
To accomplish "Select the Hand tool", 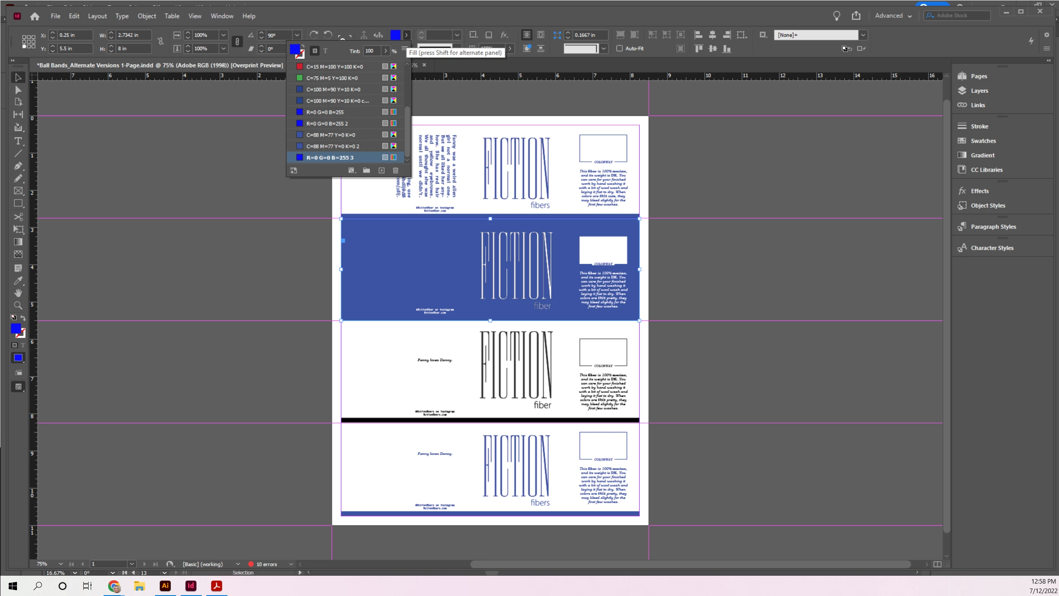I will coord(18,293).
